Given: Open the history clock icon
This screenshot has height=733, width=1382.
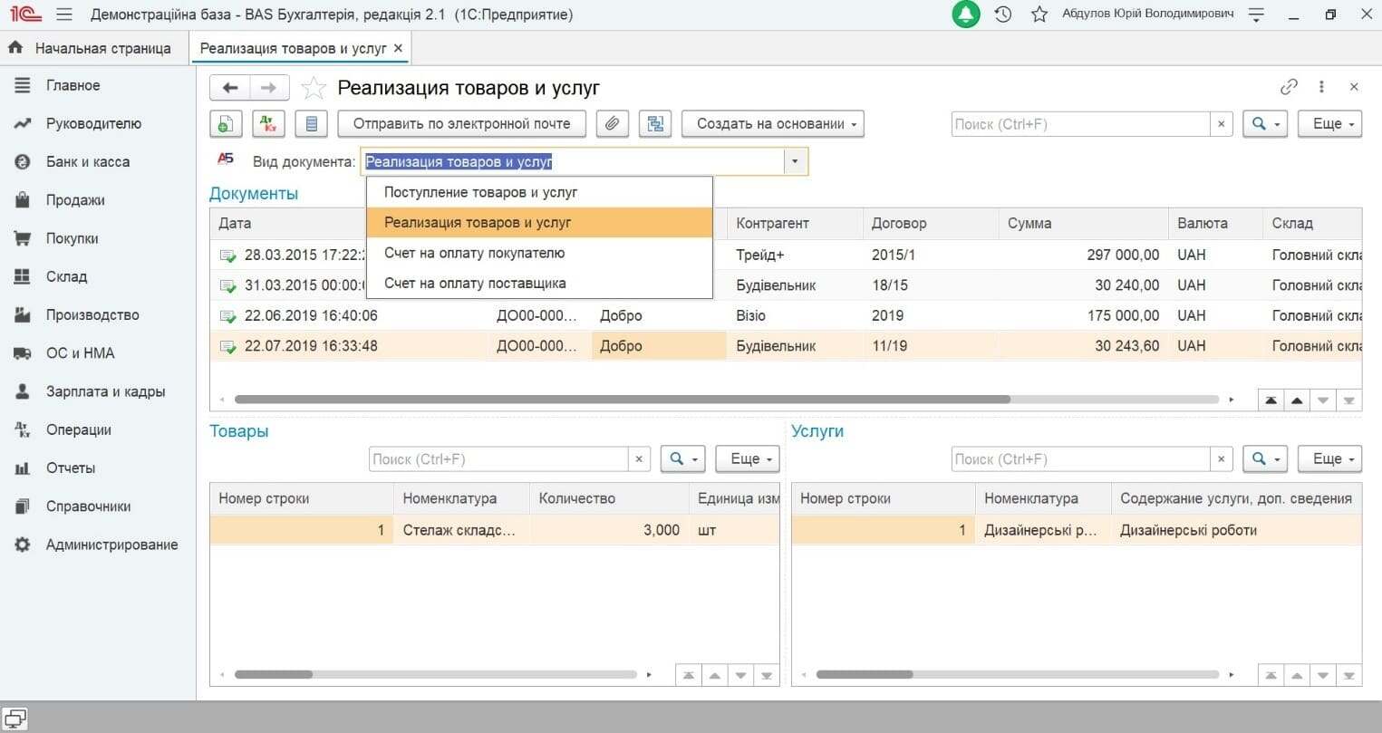Looking at the screenshot, I should click(1003, 14).
